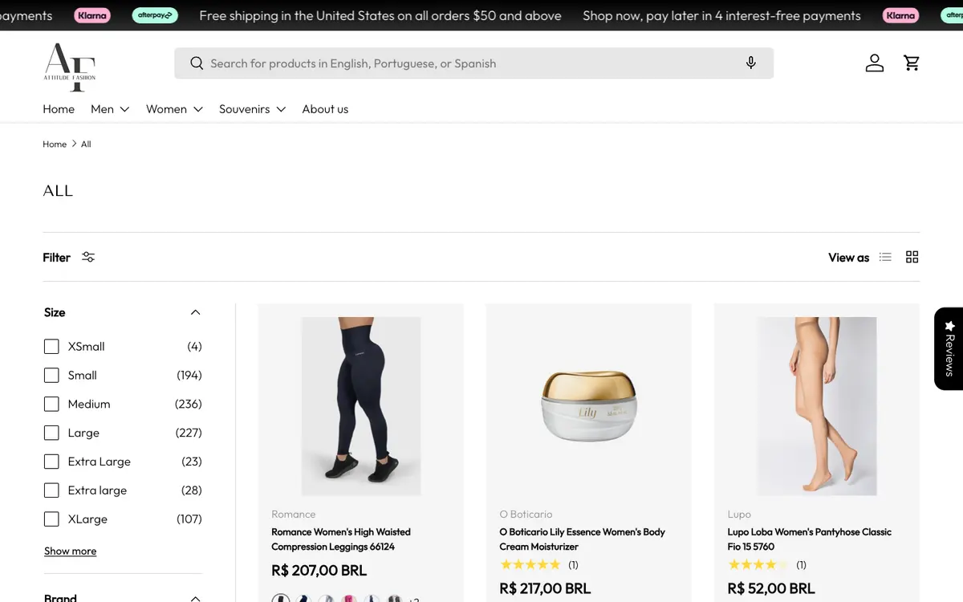The height and width of the screenshot is (602, 963).
Task: Check the Medium size filter
Action: pos(51,405)
